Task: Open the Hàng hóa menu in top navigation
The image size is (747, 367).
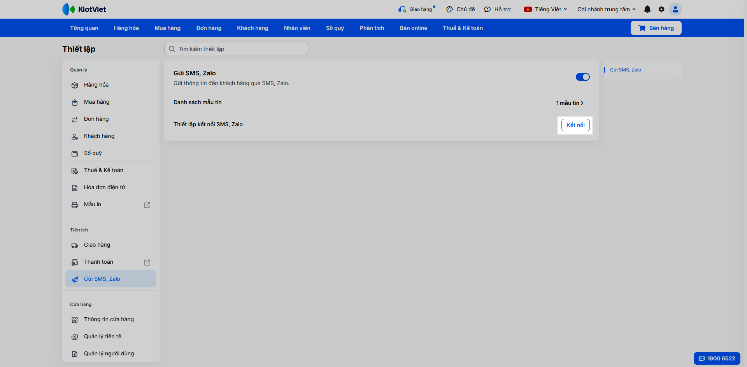Action: tap(126, 28)
